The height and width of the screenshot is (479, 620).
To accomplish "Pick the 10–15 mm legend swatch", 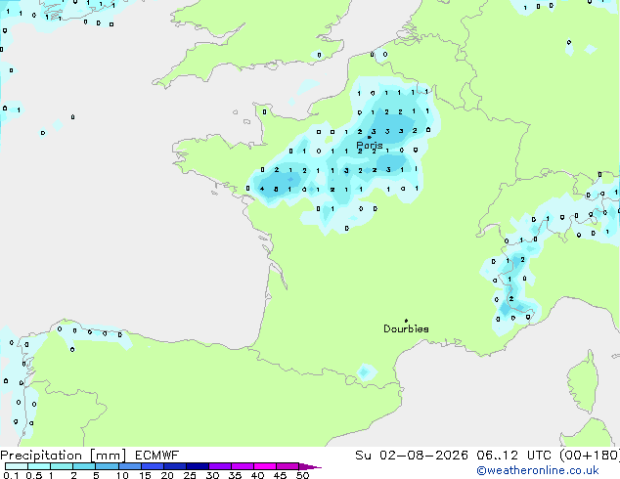I will coord(129,466).
